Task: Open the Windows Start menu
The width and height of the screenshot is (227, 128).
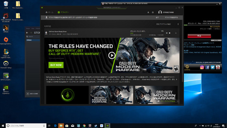Action: [3, 126]
